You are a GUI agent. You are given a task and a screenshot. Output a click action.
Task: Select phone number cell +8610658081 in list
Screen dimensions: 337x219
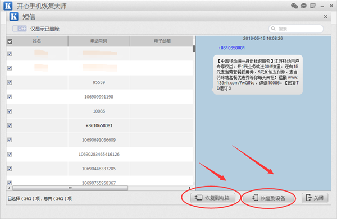coord(99,125)
